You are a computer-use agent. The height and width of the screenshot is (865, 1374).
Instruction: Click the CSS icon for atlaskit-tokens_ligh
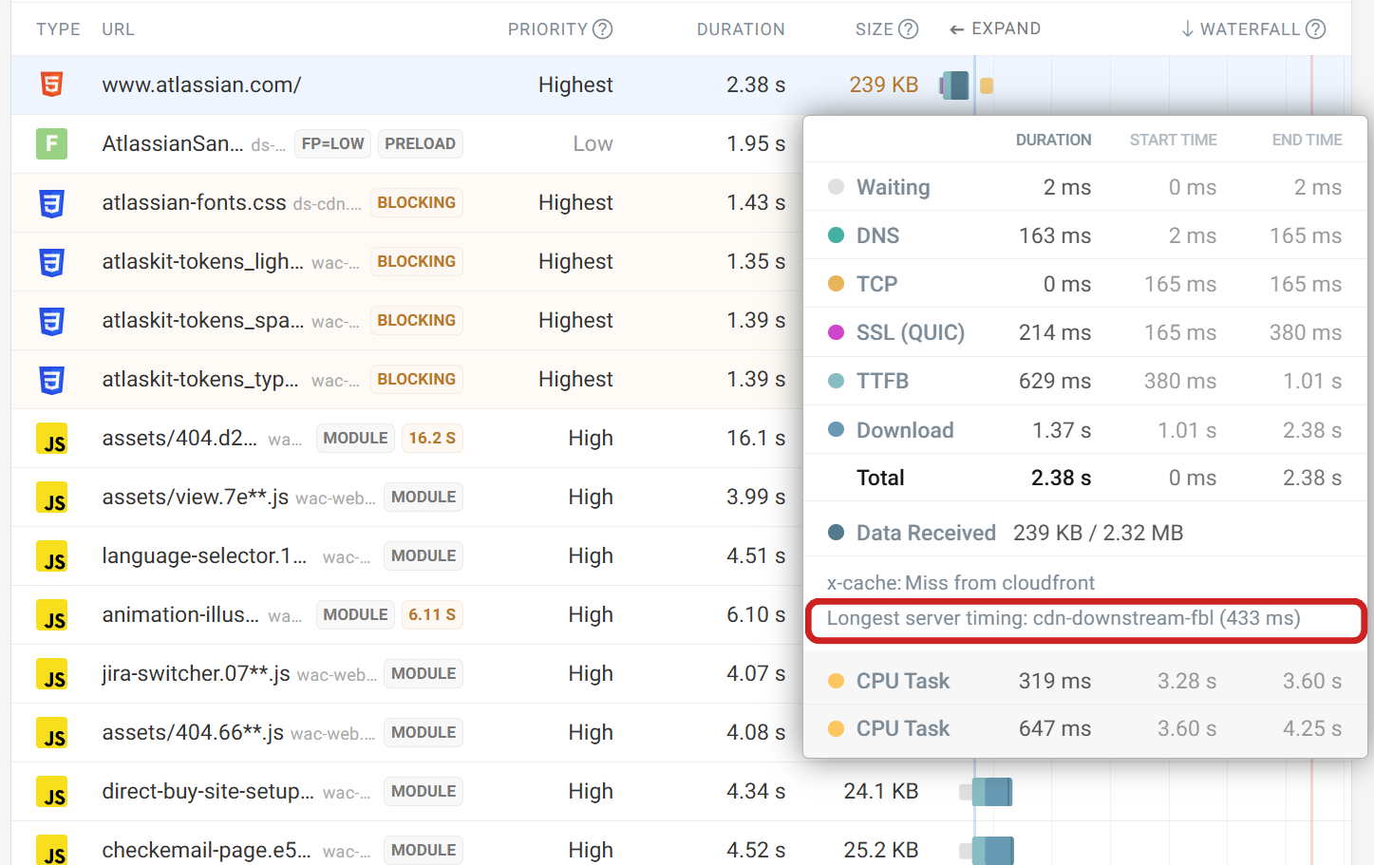point(52,262)
